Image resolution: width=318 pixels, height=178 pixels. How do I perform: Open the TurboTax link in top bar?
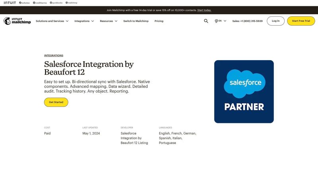pyautogui.click(x=24, y=3)
